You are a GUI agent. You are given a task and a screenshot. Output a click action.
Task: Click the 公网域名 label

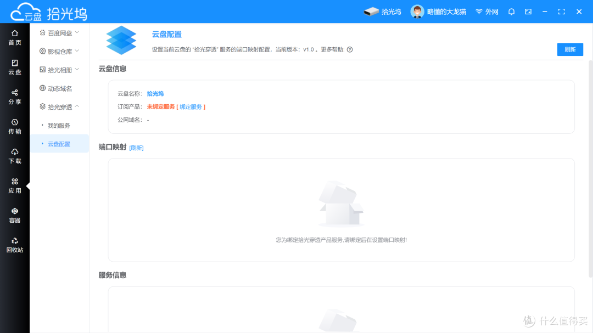(129, 120)
